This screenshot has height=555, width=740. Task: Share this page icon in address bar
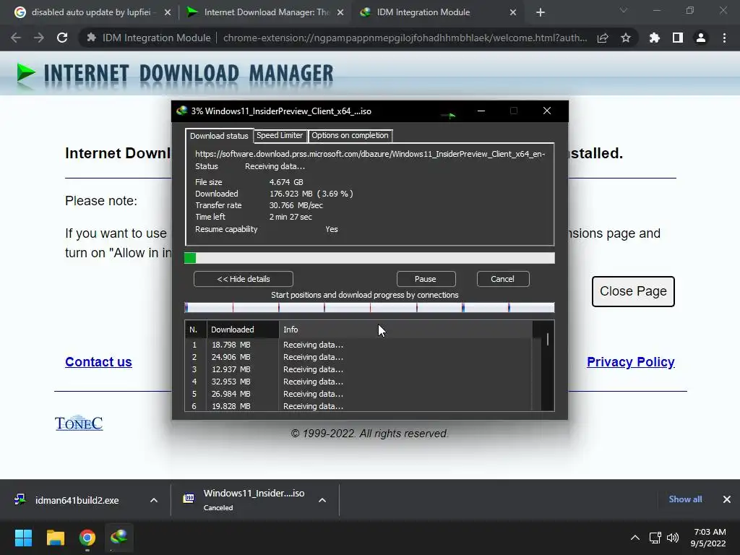point(603,38)
